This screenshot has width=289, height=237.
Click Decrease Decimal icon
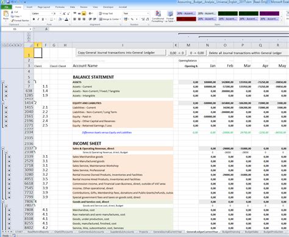click(x=148, y=19)
